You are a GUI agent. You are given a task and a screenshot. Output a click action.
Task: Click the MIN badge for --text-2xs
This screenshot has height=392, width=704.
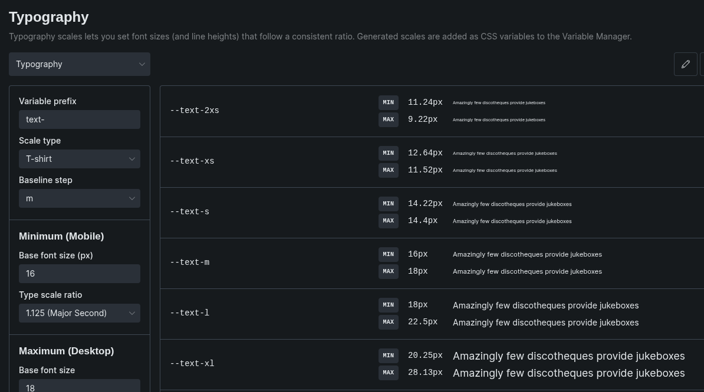(388, 102)
